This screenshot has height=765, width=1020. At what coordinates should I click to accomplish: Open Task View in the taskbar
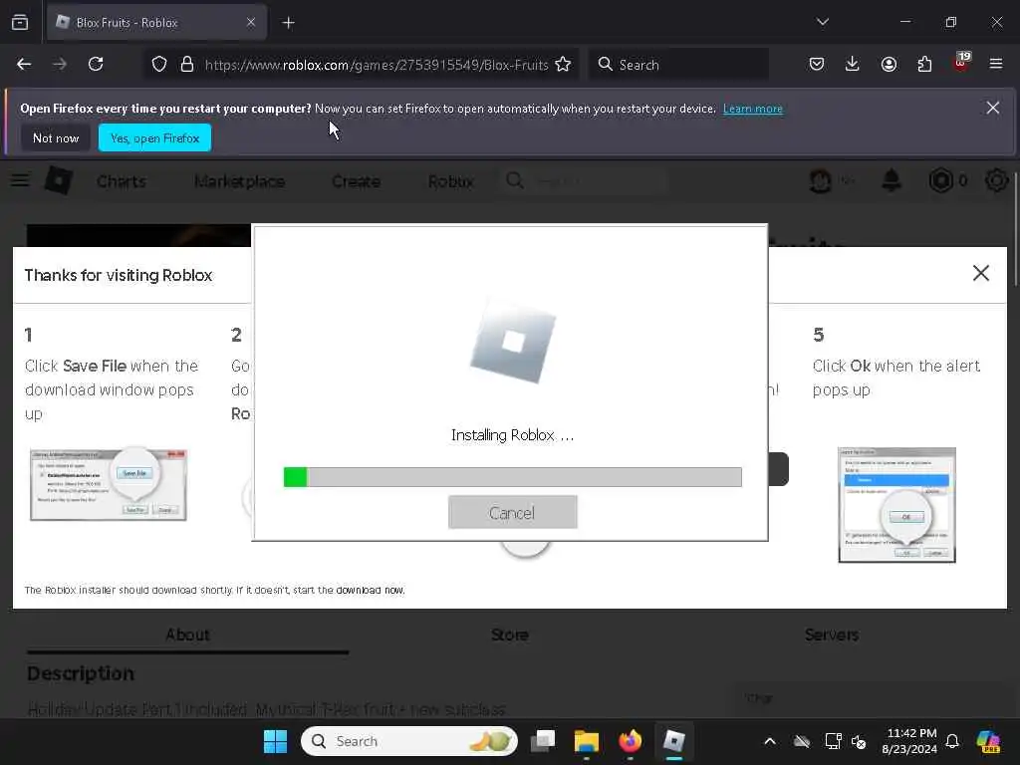(543, 741)
